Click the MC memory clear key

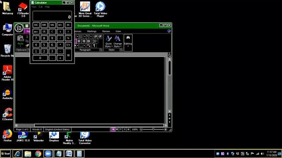tap(36, 25)
